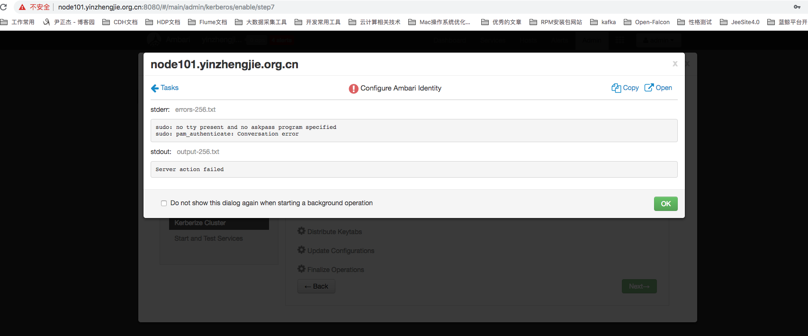Open the RPM安装包网站 bookmark folder
This screenshot has height=336, width=808.
point(556,22)
